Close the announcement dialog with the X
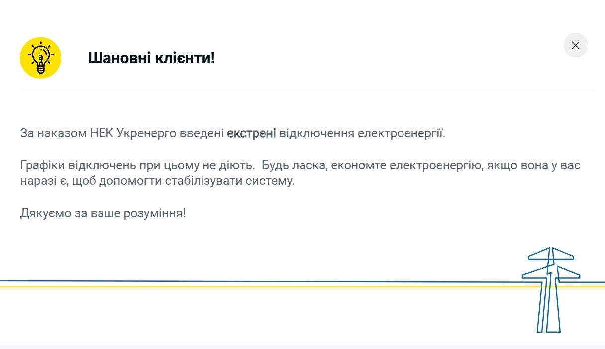 tap(576, 45)
